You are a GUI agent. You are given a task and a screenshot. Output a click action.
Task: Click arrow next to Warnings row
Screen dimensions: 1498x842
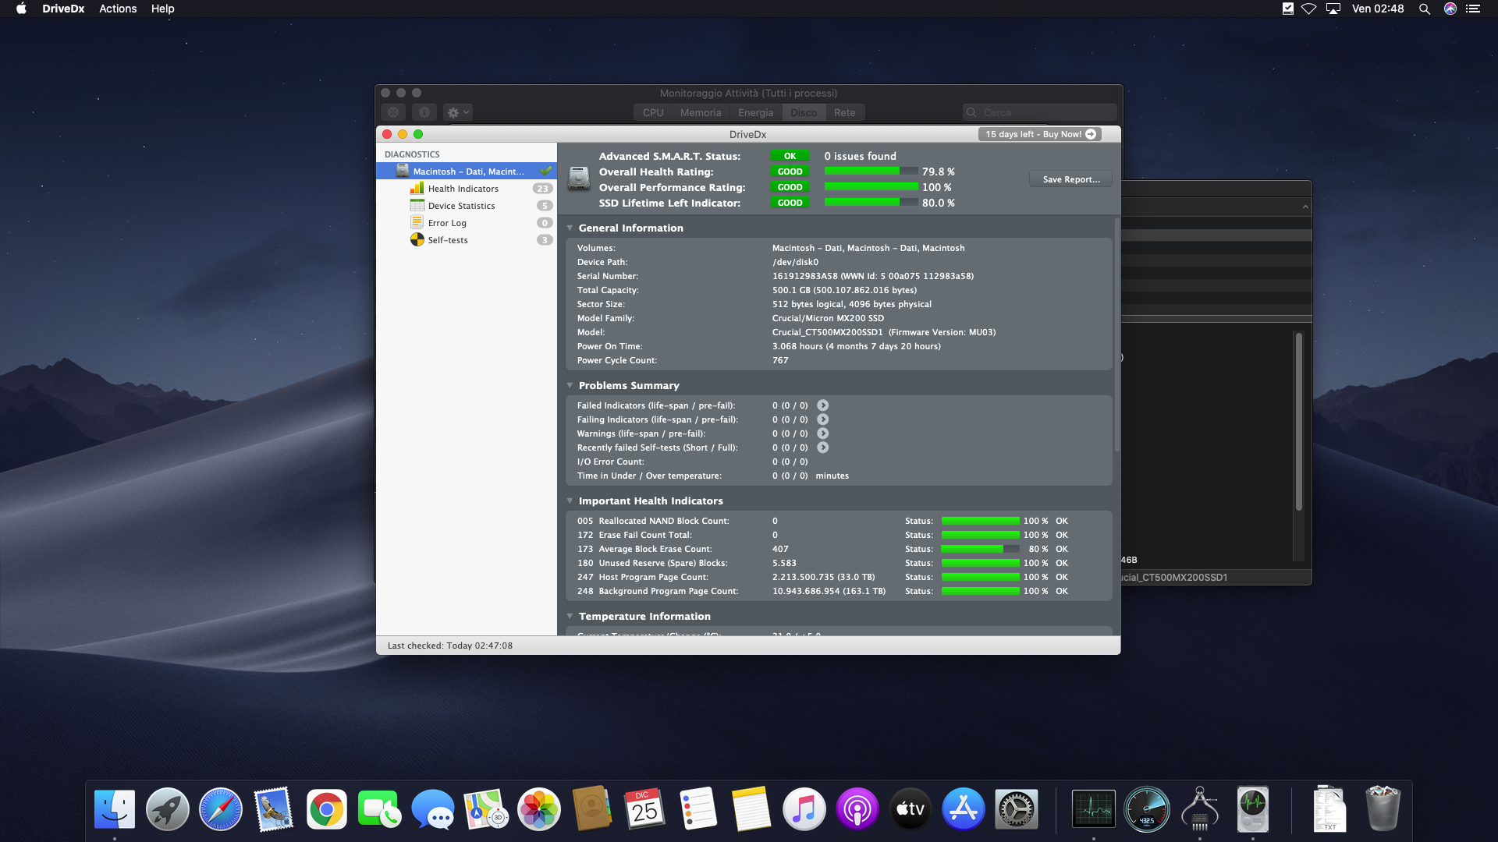tap(822, 433)
